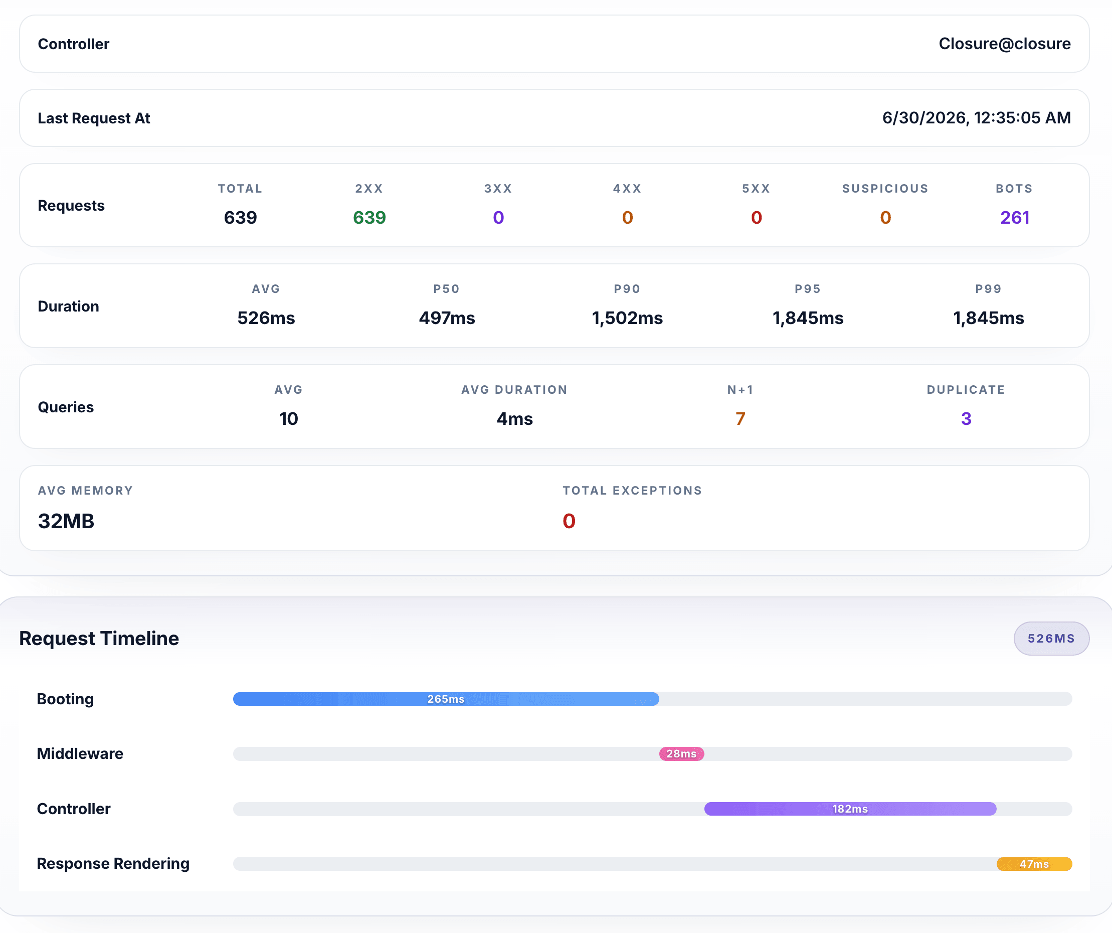Click the Suspicious requests count
The height and width of the screenshot is (933, 1112).
coord(885,217)
